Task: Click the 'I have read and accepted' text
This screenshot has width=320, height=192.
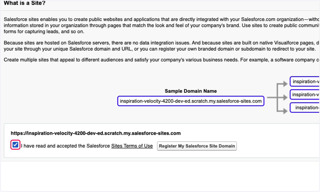Action: coord(65,146)
